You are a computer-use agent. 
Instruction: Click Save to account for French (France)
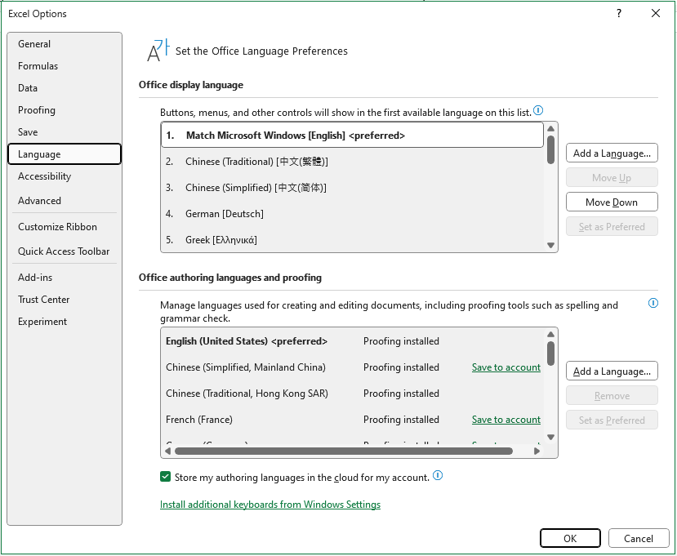point(506,420)
